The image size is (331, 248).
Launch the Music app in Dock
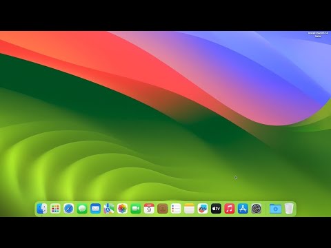pyautogui.click(x=230, y=209)
